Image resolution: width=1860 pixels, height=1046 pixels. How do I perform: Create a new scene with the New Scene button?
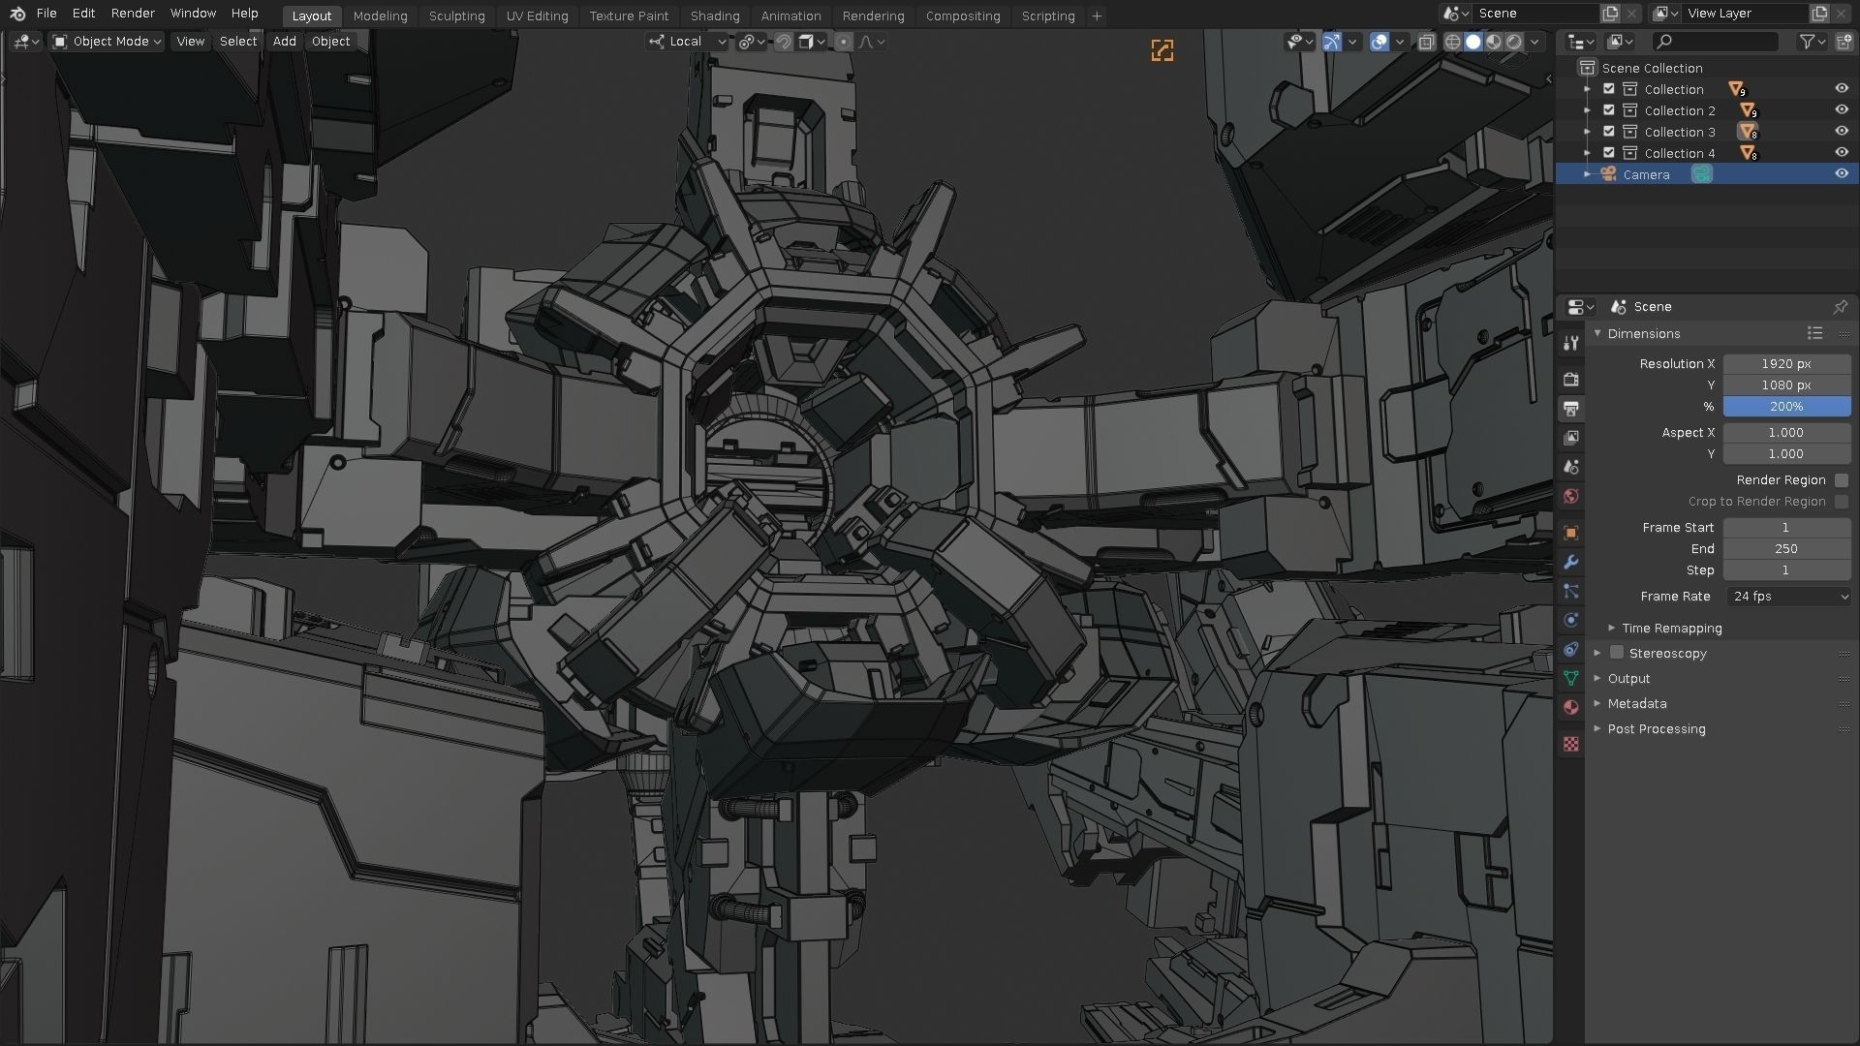pos(1610,13)
